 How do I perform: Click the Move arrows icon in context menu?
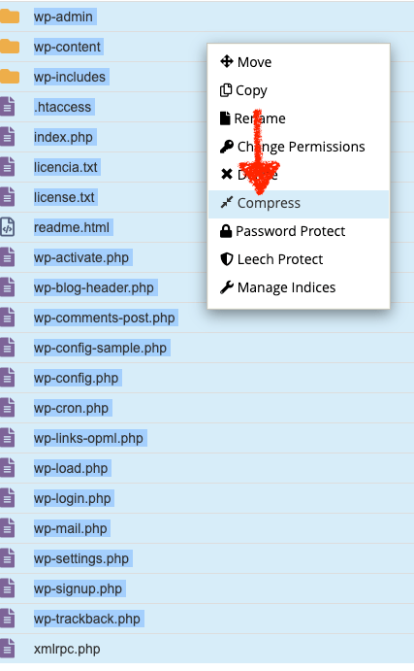pos(227,61)
